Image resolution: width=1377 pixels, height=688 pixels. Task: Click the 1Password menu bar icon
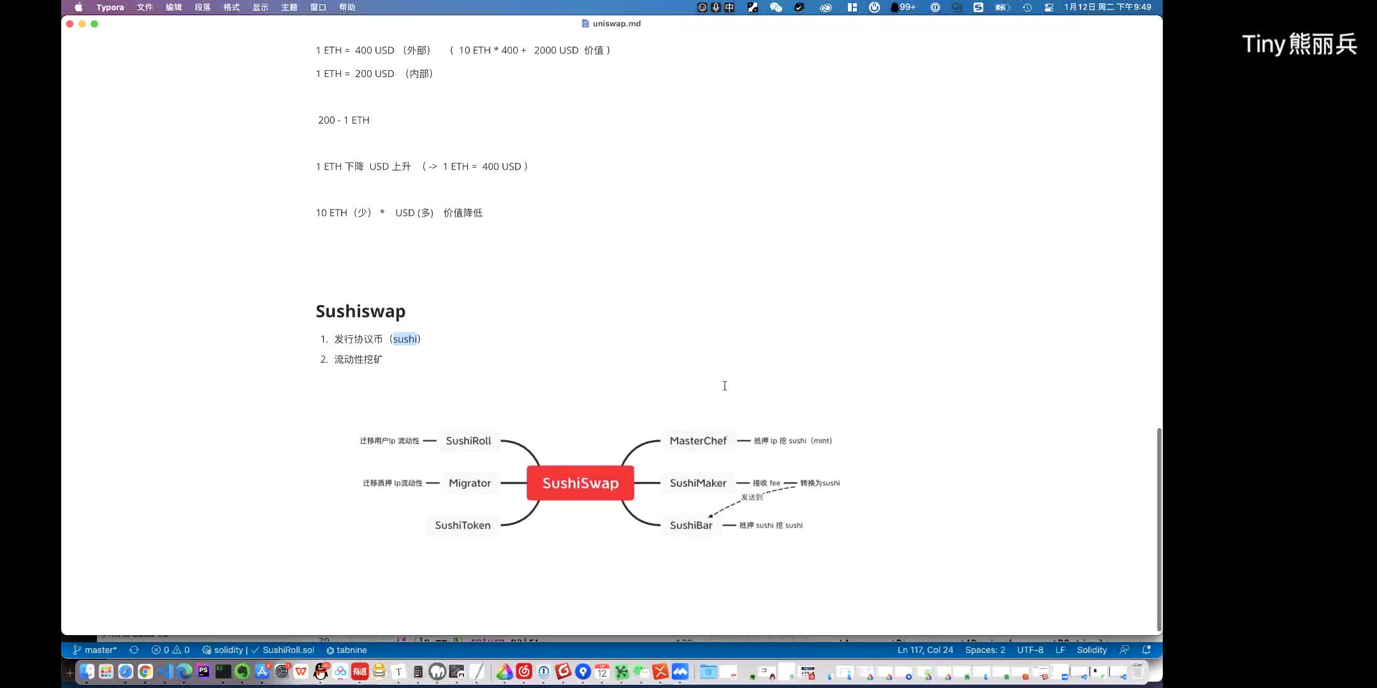coord(935,8)
